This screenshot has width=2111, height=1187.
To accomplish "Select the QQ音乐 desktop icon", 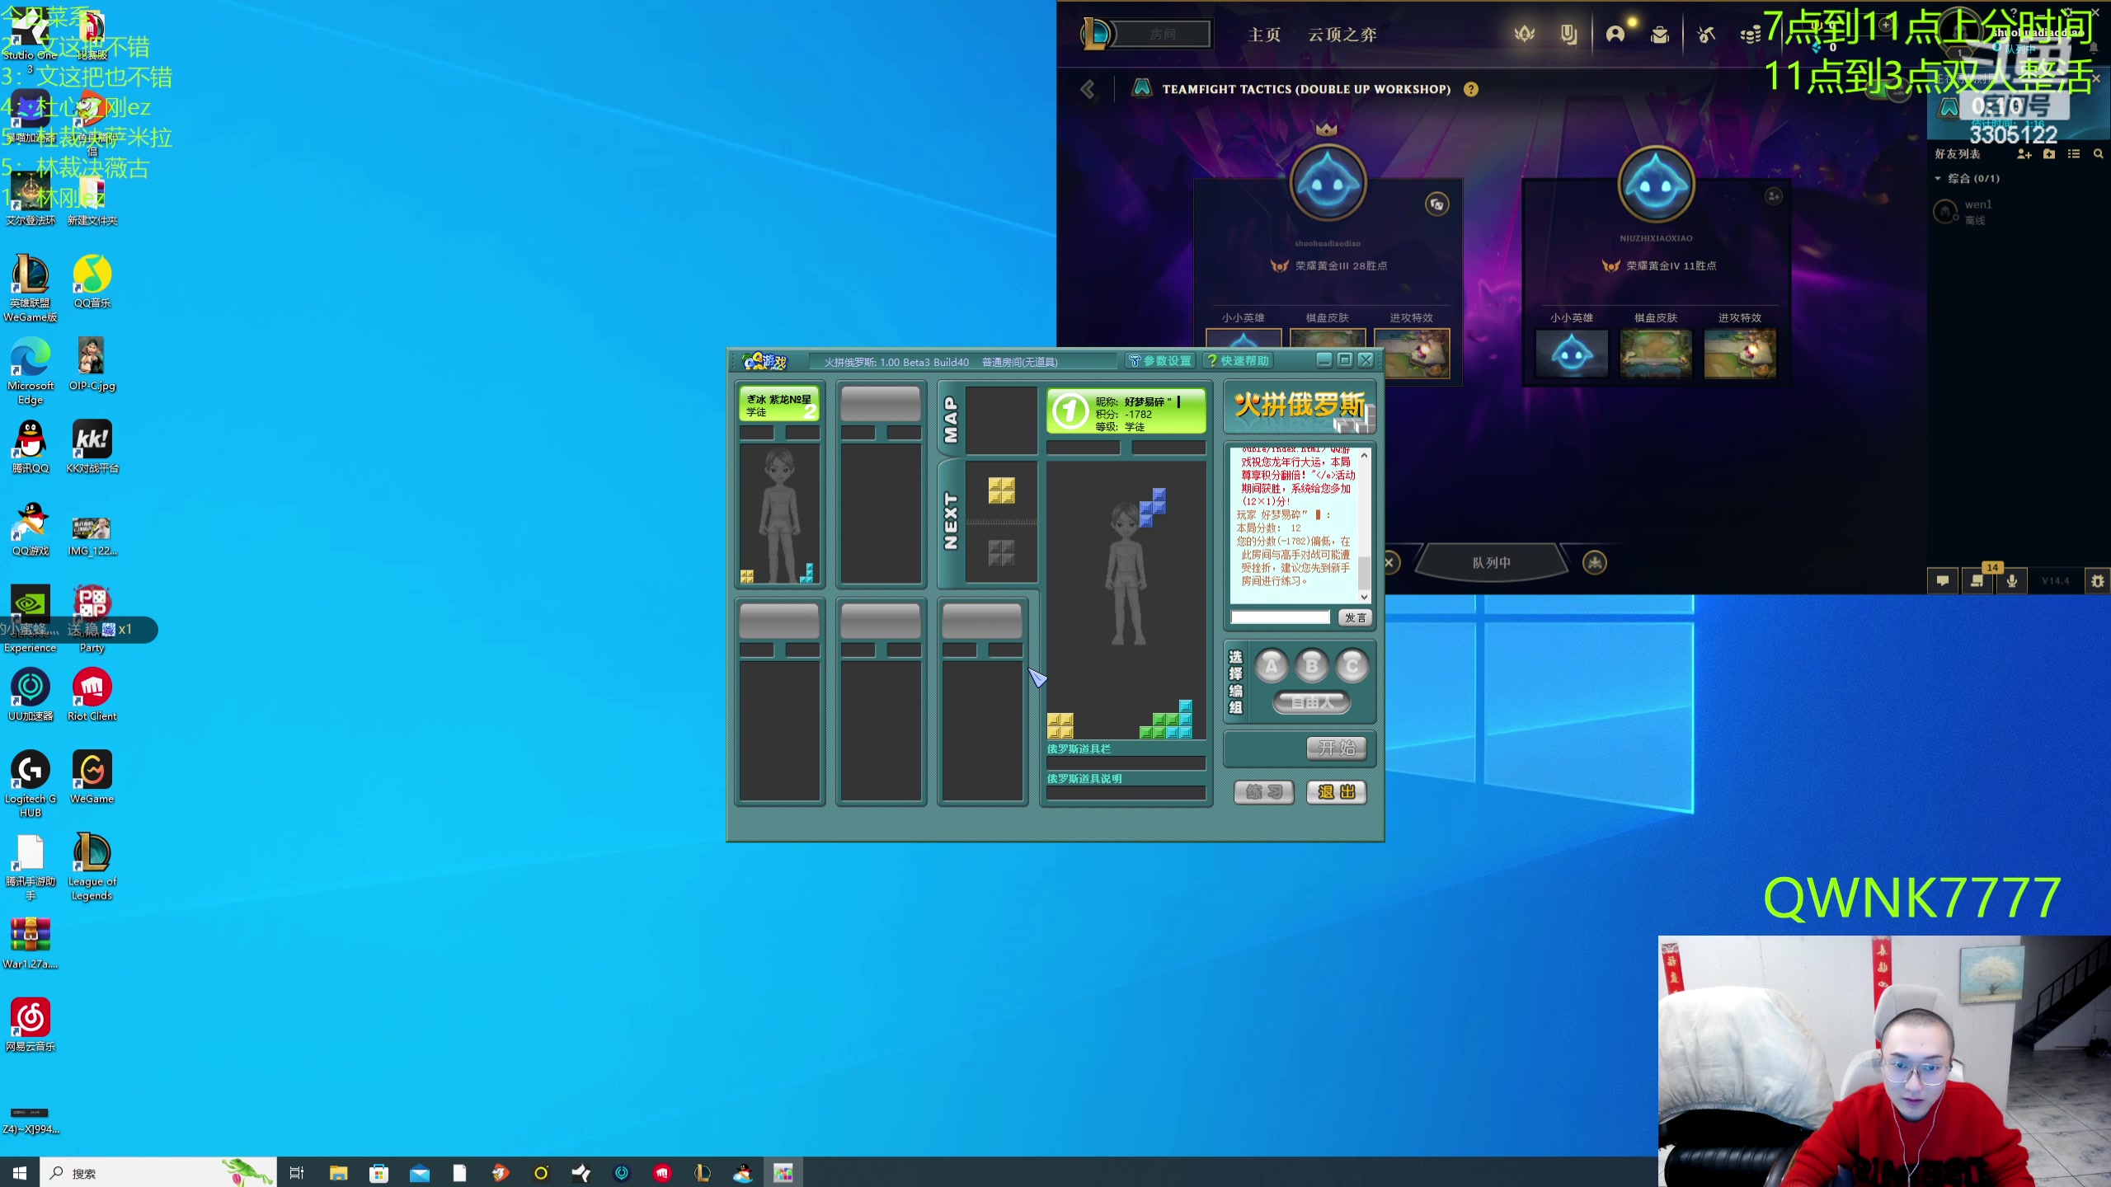I will point(92,281).
